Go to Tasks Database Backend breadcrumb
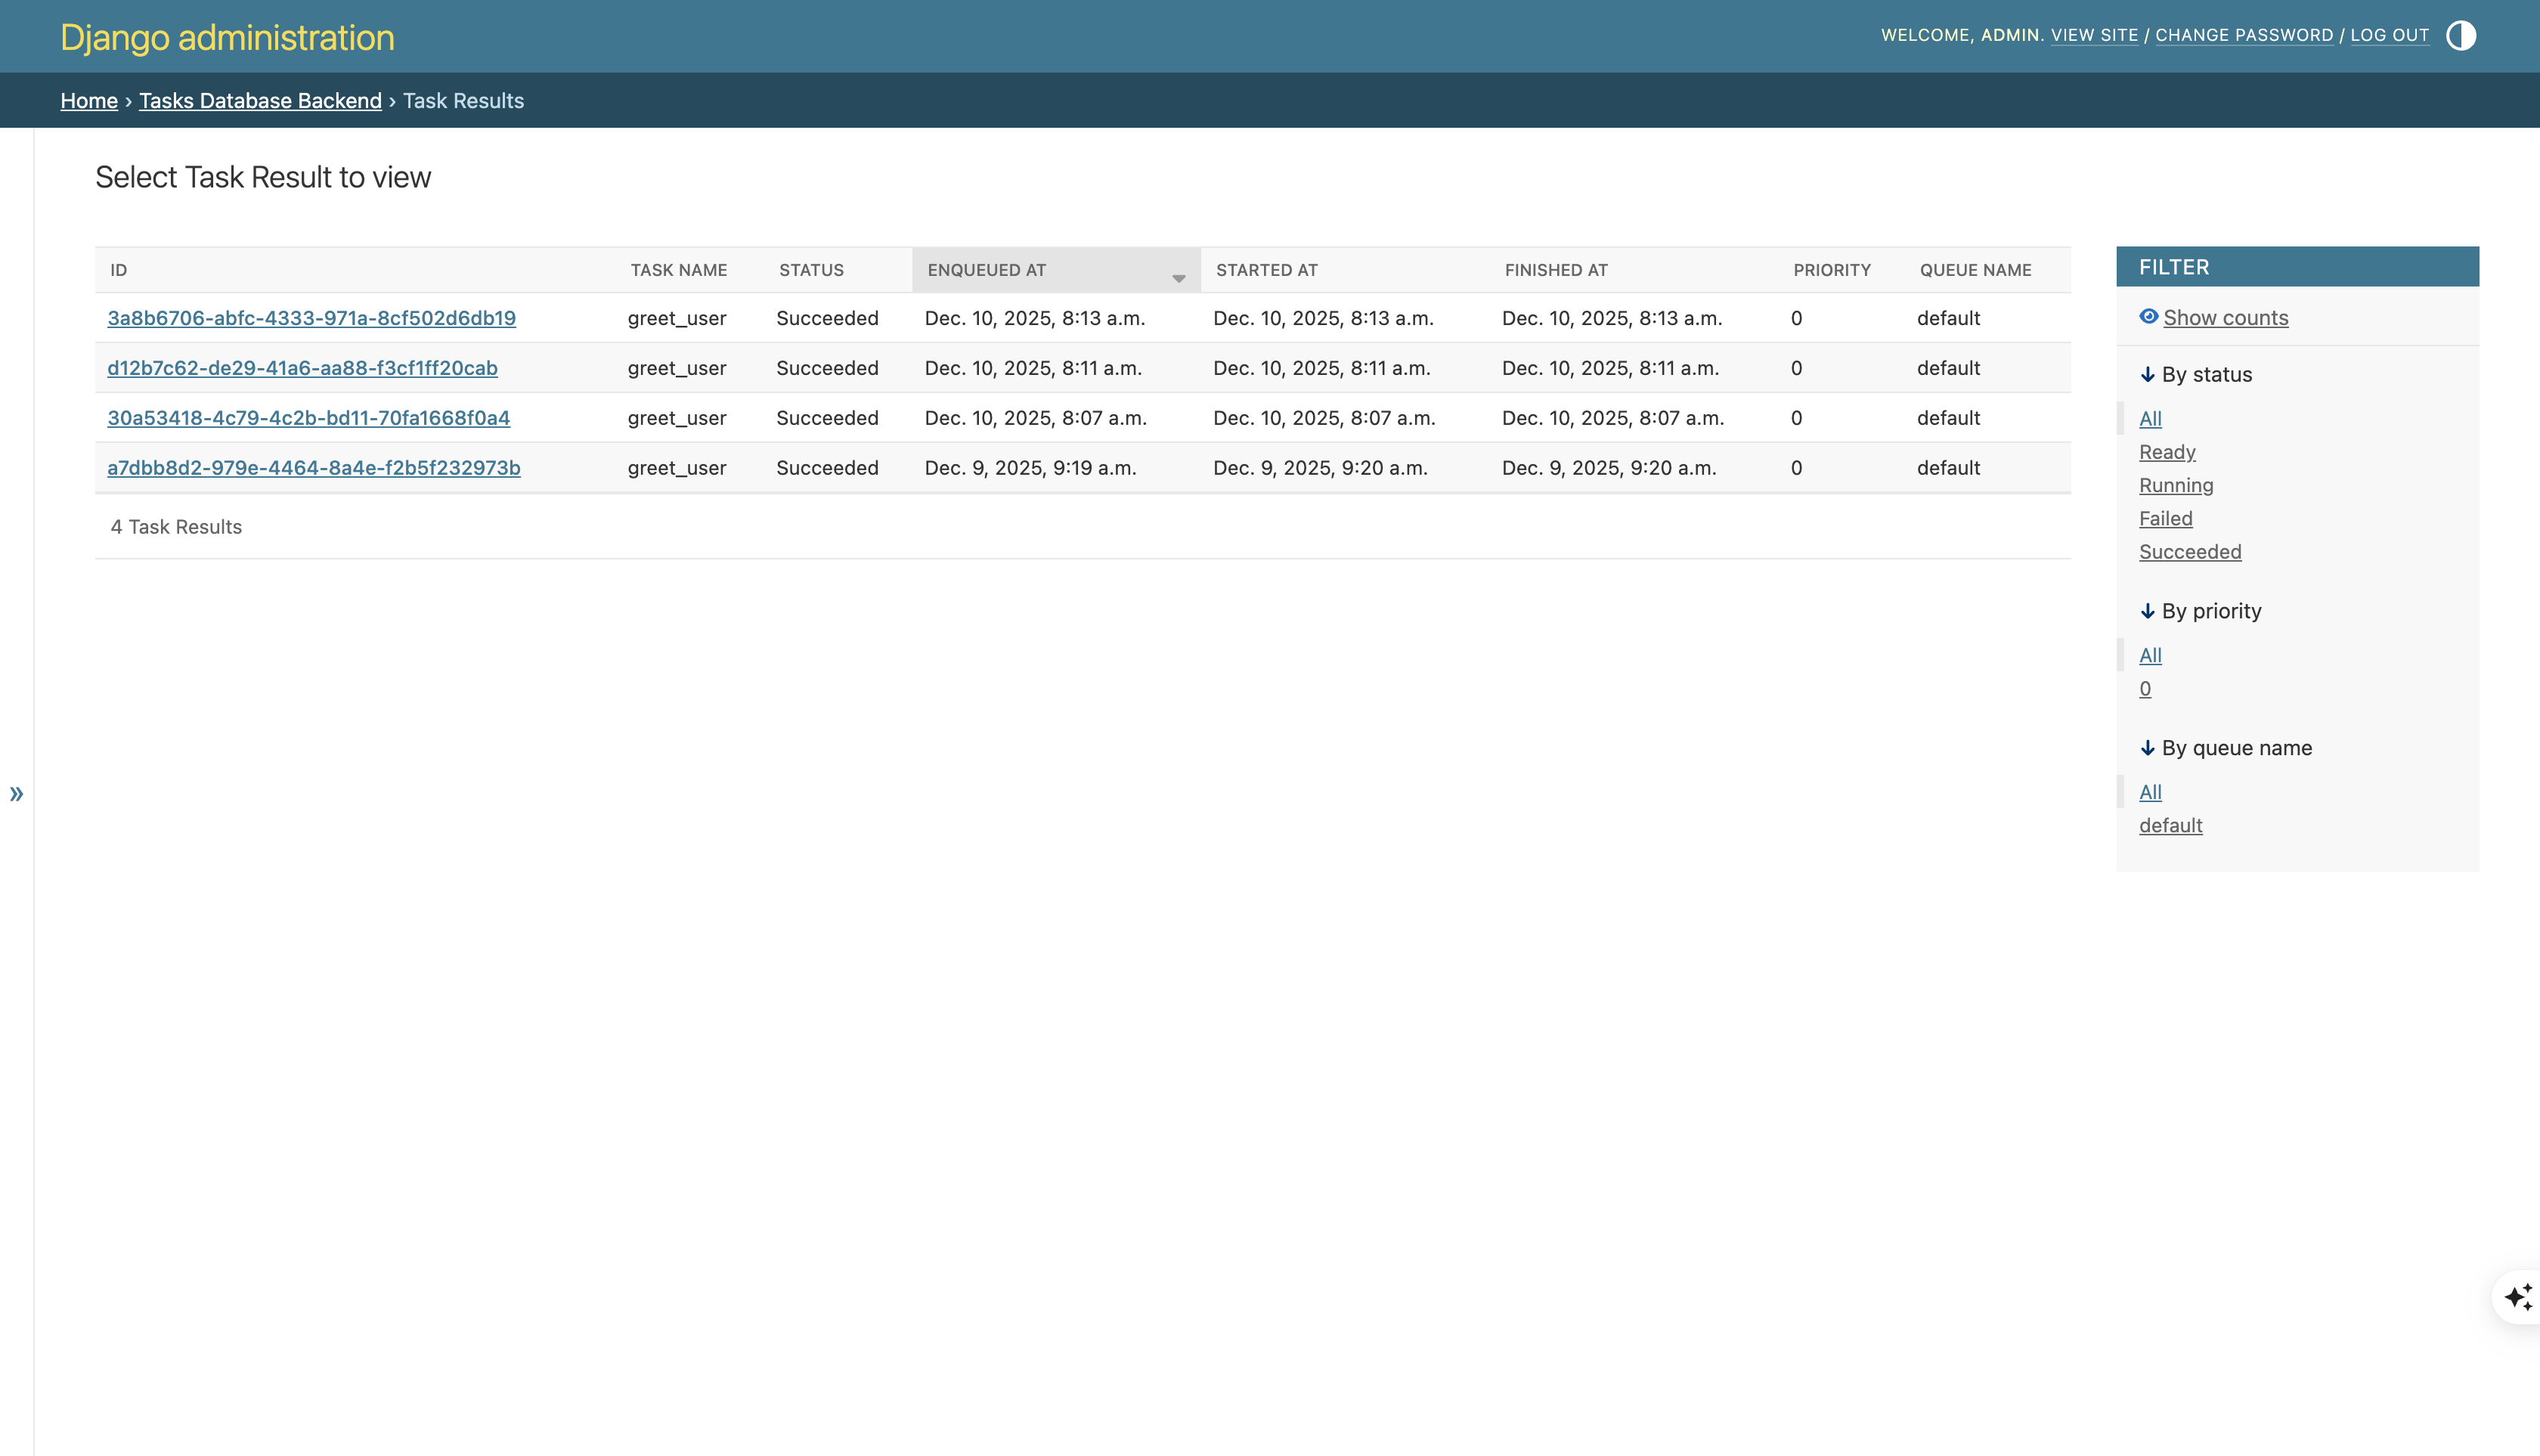Viewport: 2540px width, 1456px height. pyautogui.click(x=260, y=101)
